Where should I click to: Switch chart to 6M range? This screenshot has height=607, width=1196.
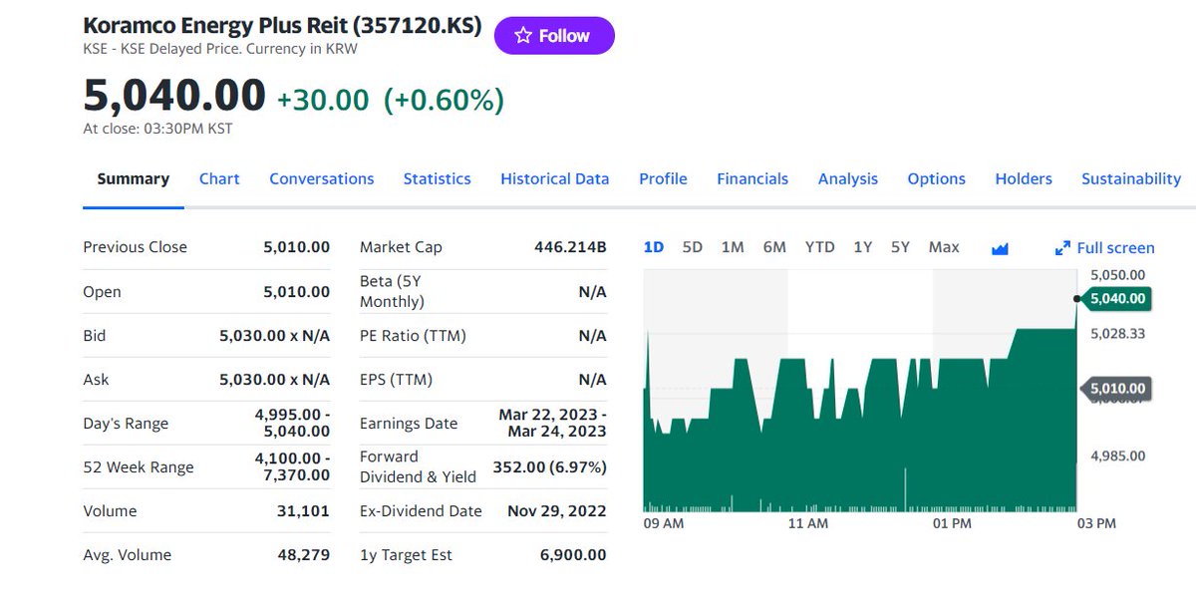774,247
